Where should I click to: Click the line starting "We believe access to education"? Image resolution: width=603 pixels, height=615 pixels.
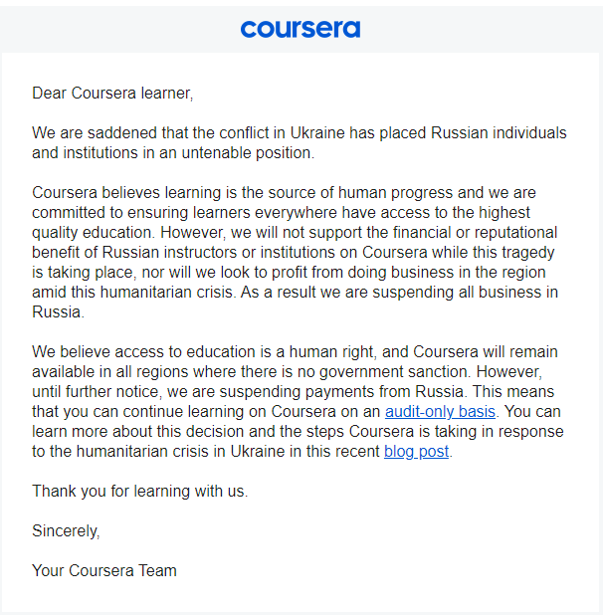pyautogui.click(x=295, y=351)
